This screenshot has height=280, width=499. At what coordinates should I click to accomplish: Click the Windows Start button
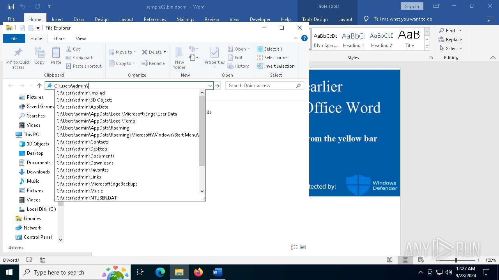(9, 272)
